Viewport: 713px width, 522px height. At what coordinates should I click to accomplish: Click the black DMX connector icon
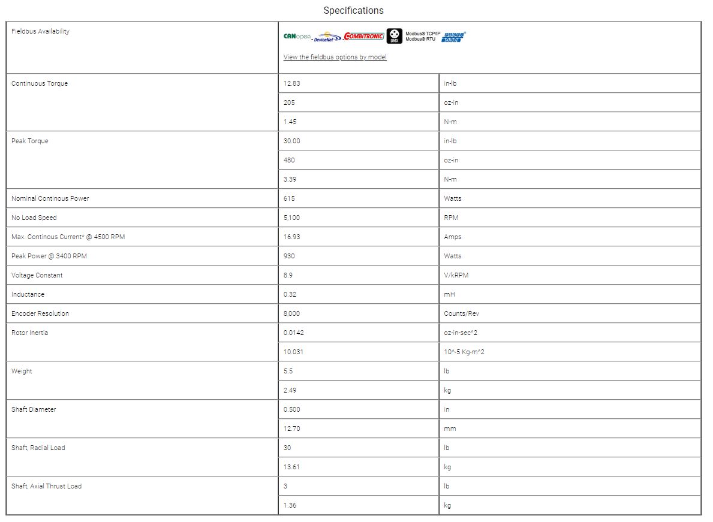(x=394, y=36)
